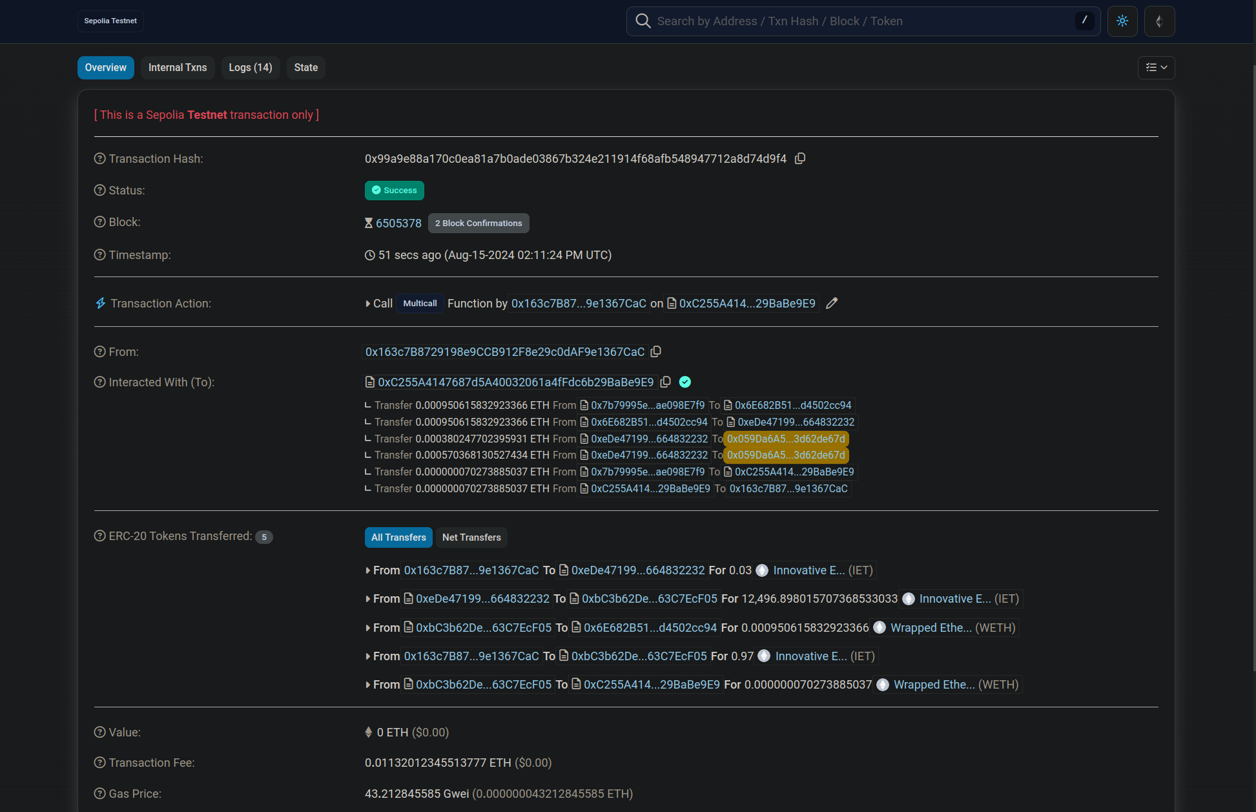Focus the Search by Address / Txn Hash field
Viewport: 1256px width, 812px height.
click(863, 21)
